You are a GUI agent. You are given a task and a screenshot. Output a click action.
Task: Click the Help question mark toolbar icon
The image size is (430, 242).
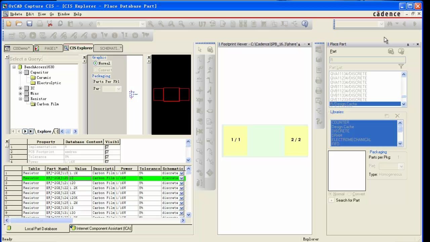[305, 24]
